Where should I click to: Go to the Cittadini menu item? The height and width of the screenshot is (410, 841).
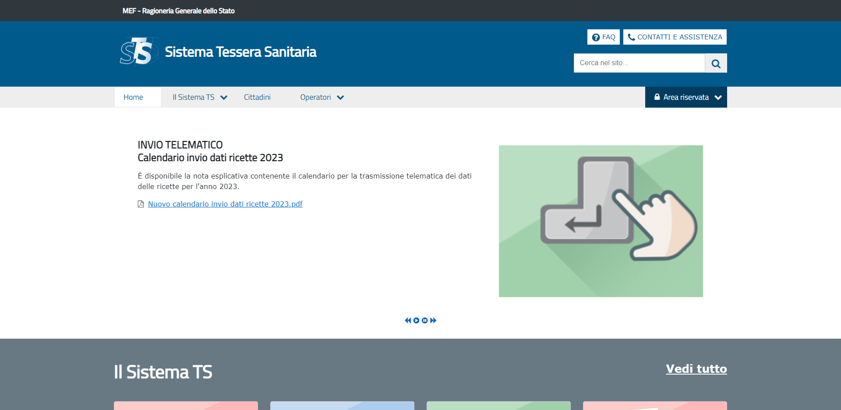(257, 97)
